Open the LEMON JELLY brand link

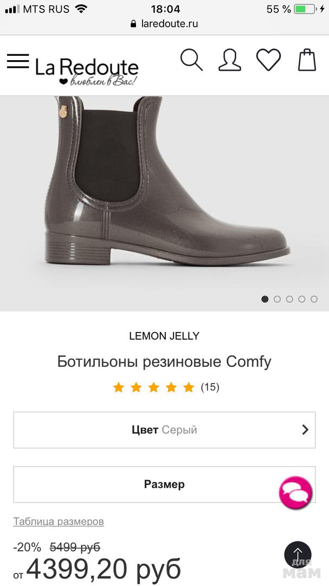point(164,336)
